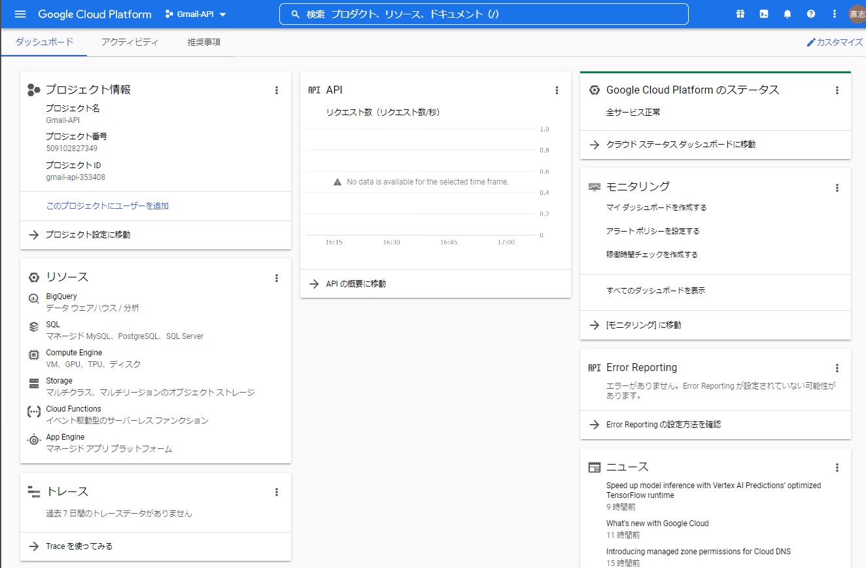Image resolution: width=866 pixels, height=568 pixels.
Task: Open the プロジェクト情報 card options menu
Action: (x=277, y=90)
